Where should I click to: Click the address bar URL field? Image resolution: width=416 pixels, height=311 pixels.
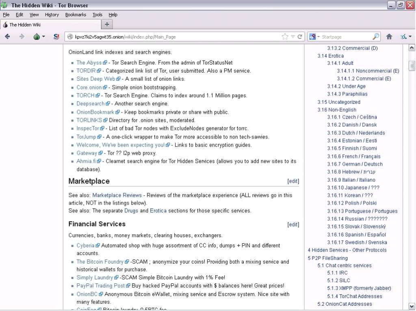175,37
